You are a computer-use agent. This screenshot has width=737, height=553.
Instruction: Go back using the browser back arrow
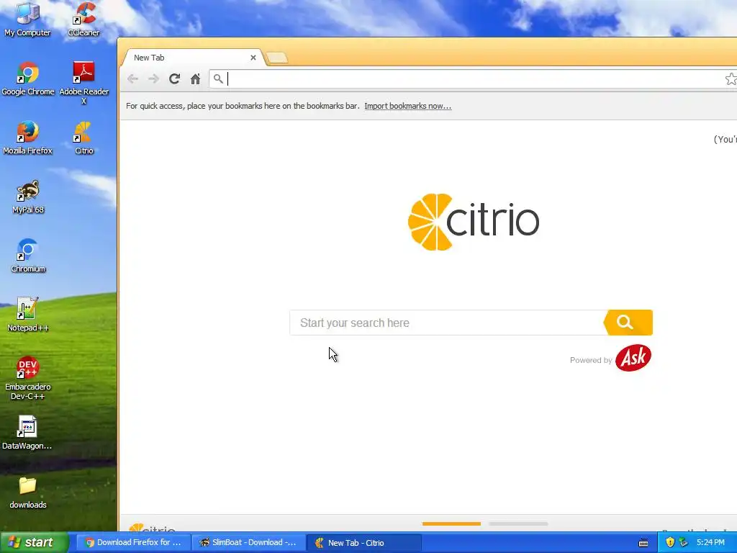pyautogui.click(x=132, y=79)
